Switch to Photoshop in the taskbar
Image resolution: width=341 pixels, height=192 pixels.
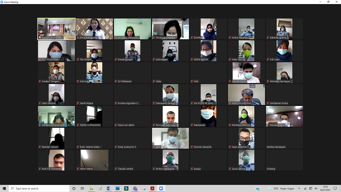pyautogui.click(x=118, y=188)
